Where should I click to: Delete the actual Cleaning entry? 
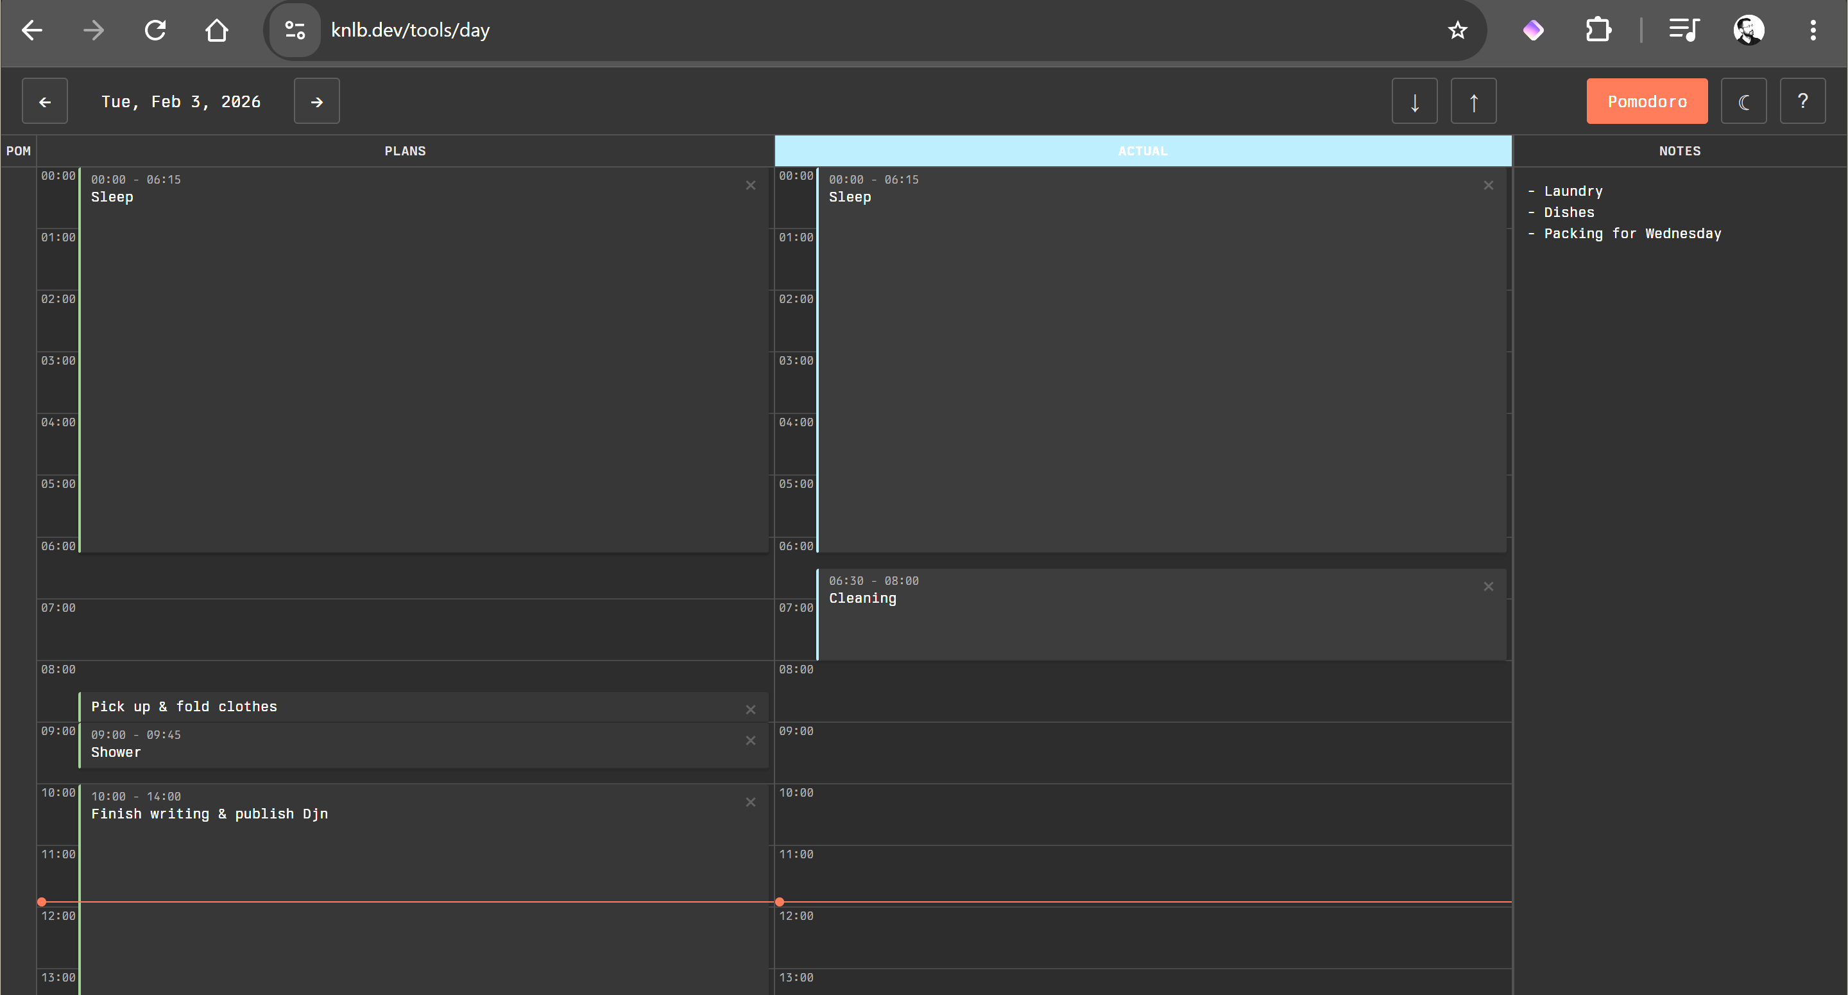[x=1489, y=587]
